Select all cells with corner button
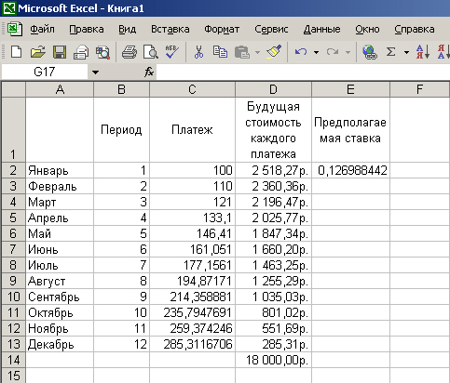The image size is (450, 383). [x=13, y=89]
